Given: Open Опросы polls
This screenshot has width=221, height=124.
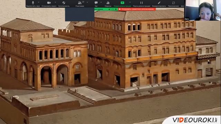Looking at the screenshot, I should click(x=108, y=4).
